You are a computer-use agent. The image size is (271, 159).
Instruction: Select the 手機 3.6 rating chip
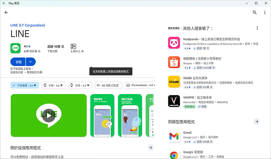(x=54, y=85)
